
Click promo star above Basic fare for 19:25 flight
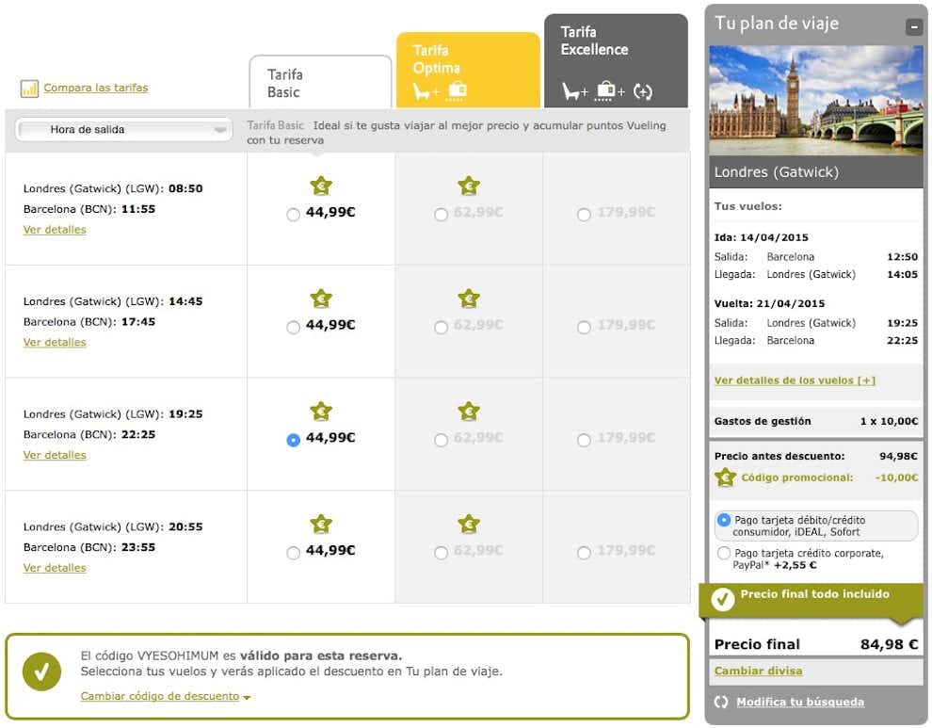[321, 412]
